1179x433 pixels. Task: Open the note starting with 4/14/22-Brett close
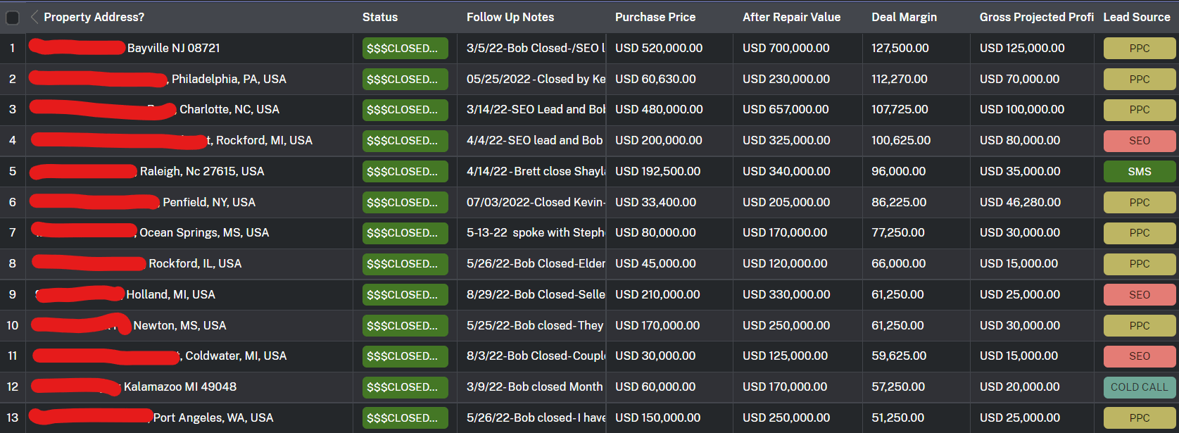pyautogui.click(x=535, y=171)
